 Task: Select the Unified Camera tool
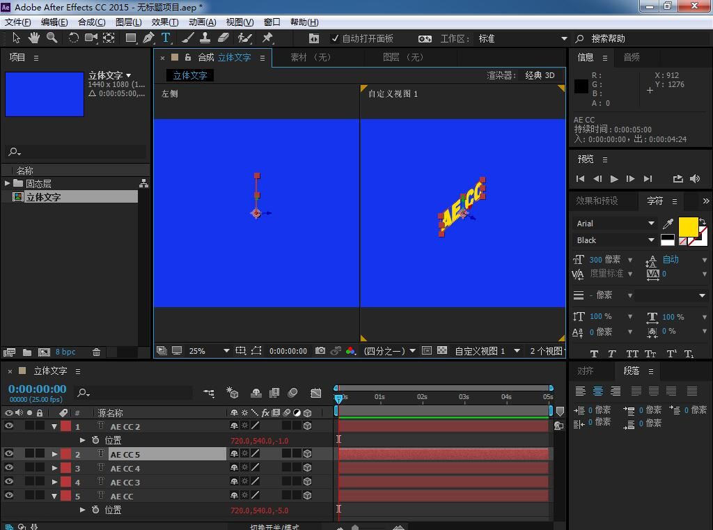pos(91,38)
